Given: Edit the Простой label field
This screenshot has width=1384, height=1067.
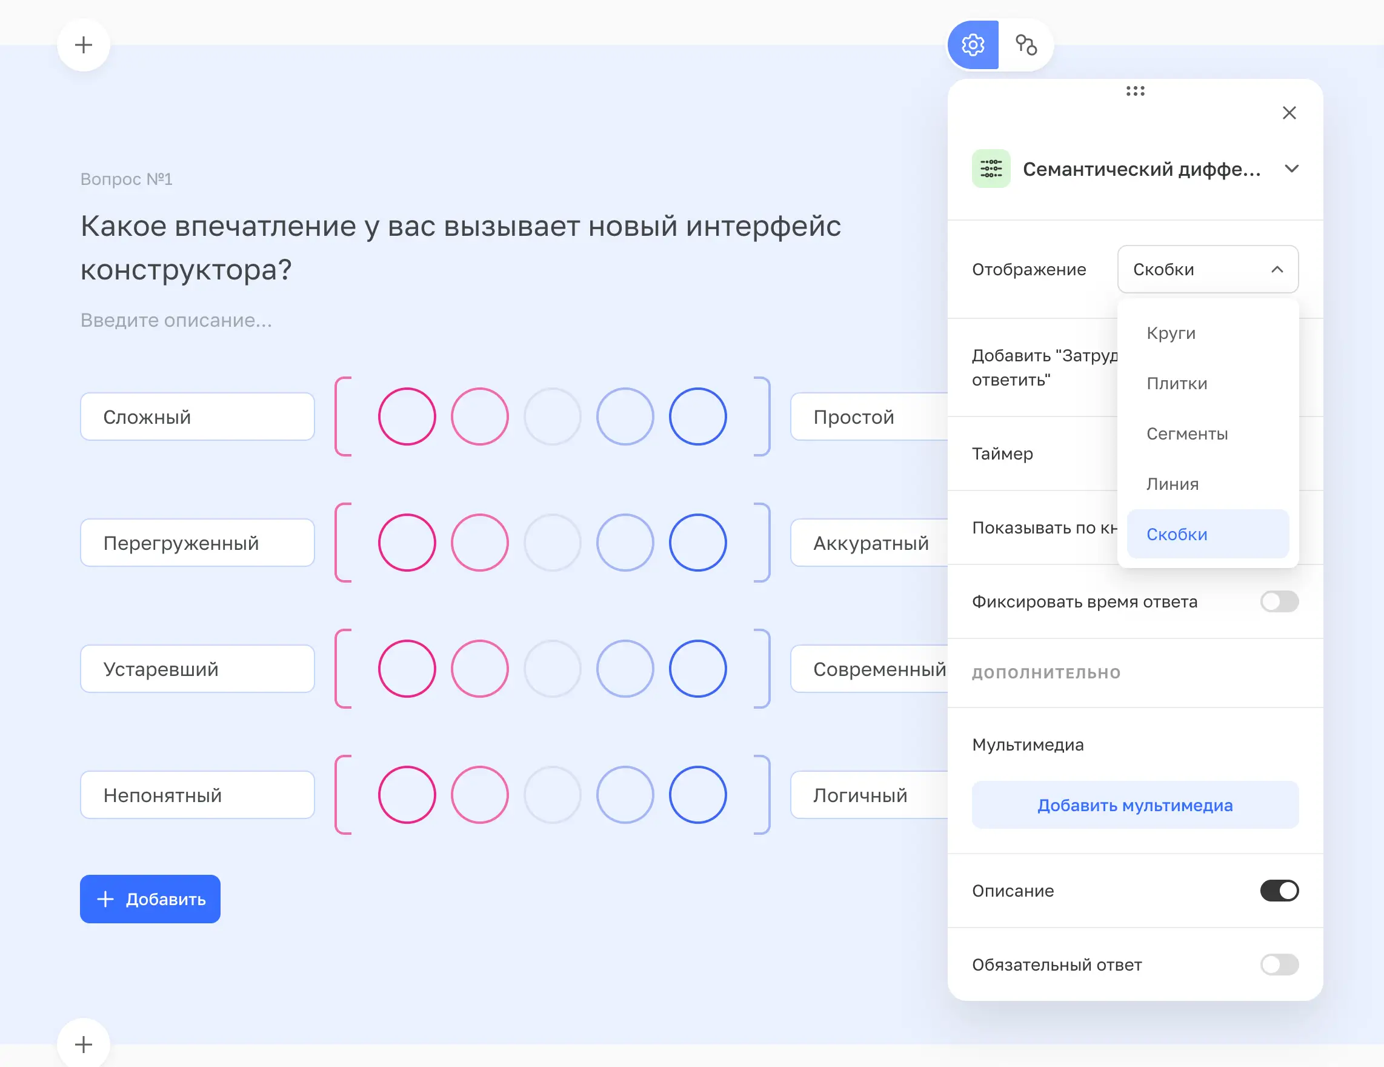Looking at the screenshot, I should pyautogui.click(x=870, y=416).
